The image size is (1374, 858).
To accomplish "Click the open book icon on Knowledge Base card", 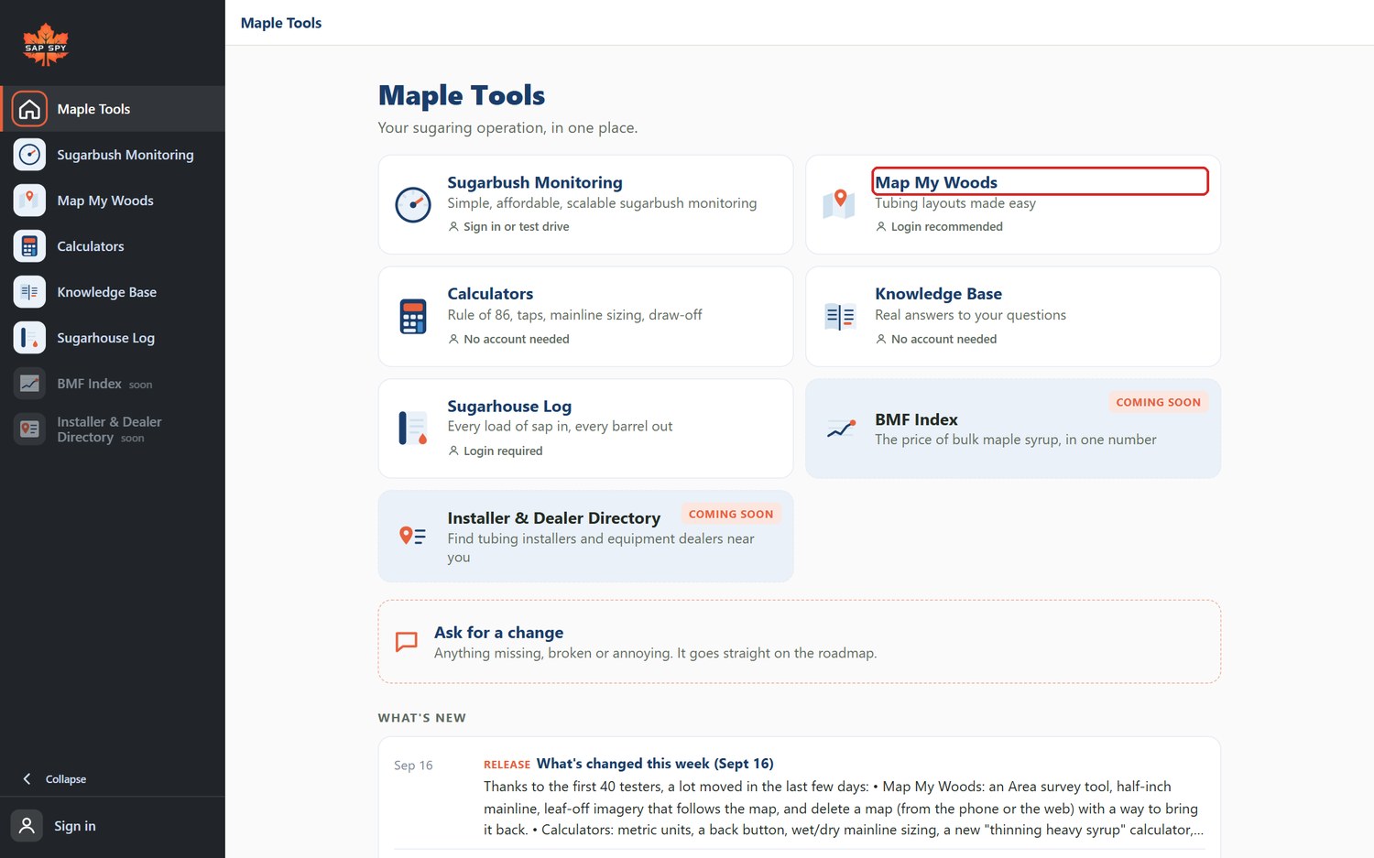I will click(840, 317).
